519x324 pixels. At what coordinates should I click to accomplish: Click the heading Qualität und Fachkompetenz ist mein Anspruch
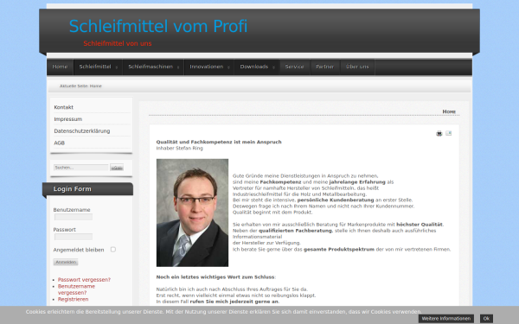[219, 142]
